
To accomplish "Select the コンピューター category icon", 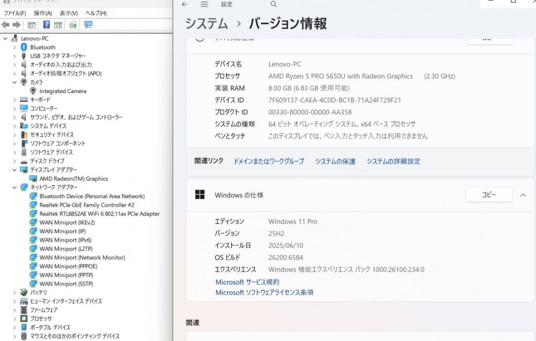I will (24, 108).
